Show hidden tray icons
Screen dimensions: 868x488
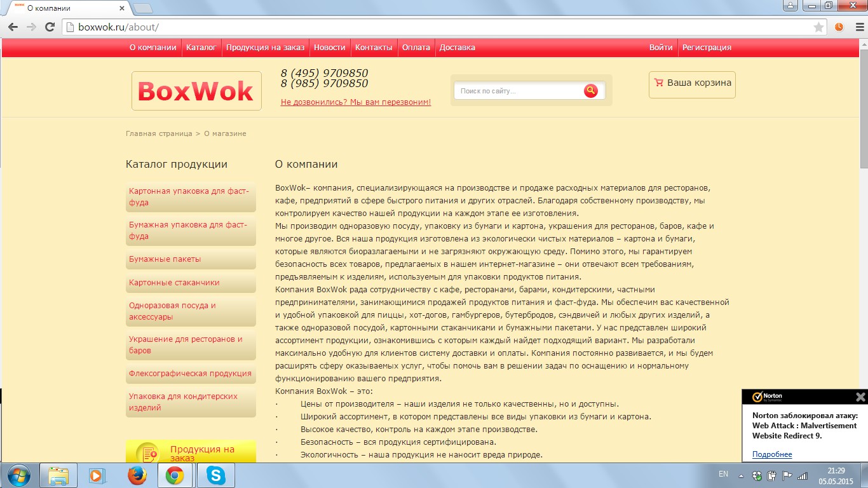(x=740, y=475)
